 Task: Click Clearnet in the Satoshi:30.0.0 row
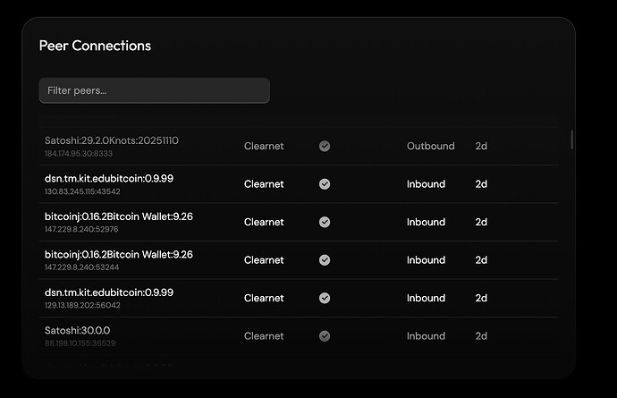click(264, 336)
